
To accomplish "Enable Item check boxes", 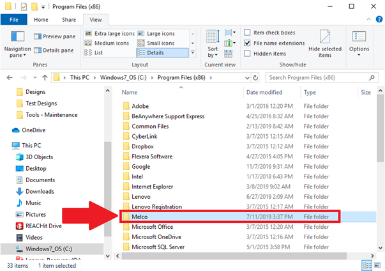I will (x=248, y=33).
